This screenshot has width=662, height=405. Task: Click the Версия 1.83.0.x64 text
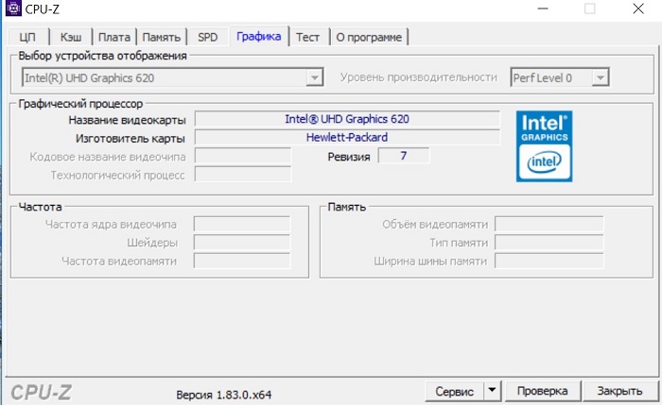point(224,395)
